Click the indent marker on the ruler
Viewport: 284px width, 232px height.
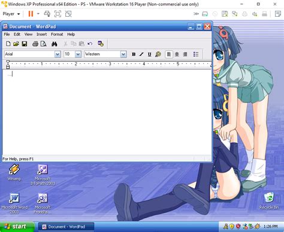point(8,65)
